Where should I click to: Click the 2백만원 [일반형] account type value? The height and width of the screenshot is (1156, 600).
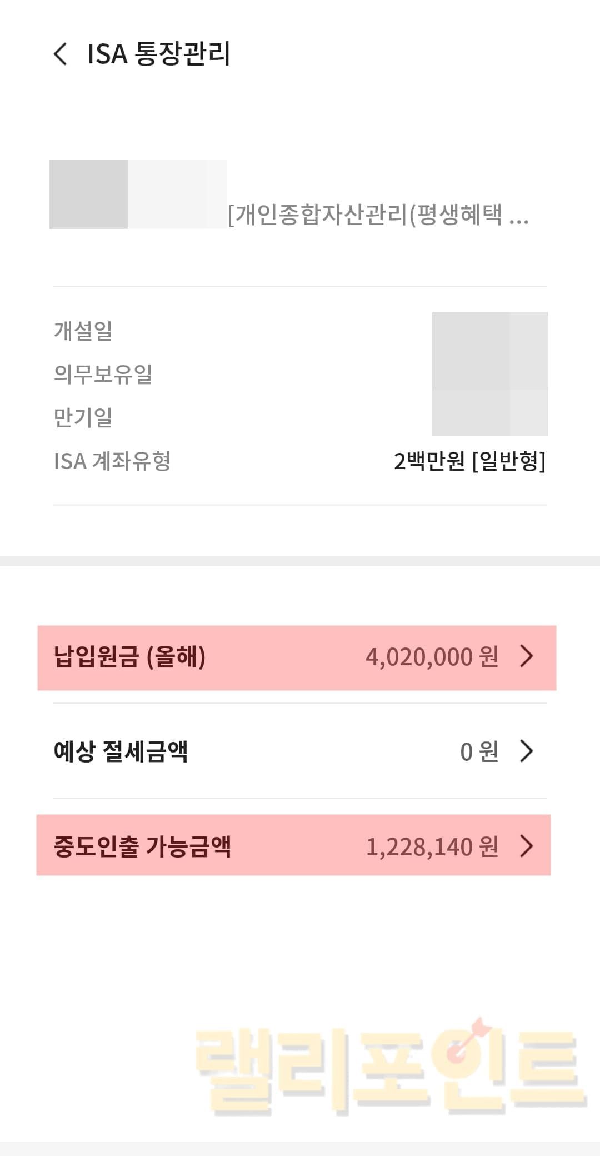[x=469, y=461]
